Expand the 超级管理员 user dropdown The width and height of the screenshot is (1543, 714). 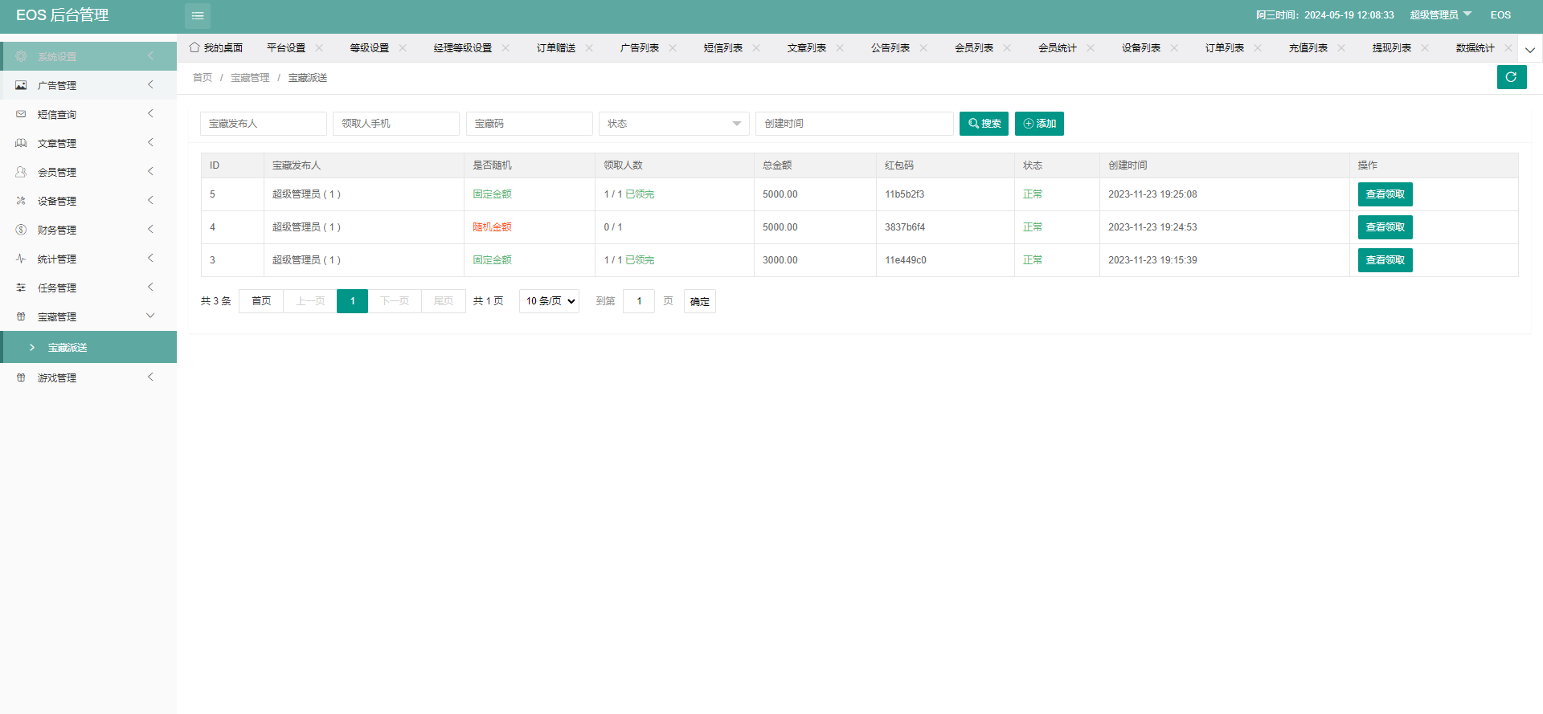1440,14
